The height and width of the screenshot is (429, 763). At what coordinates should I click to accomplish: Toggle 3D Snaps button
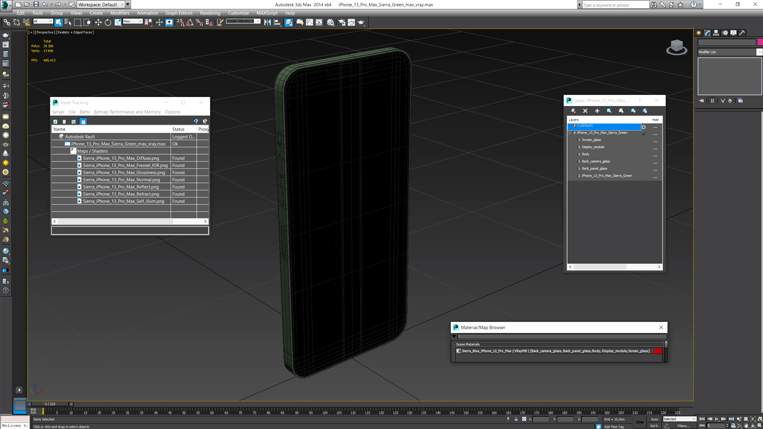click(180, 22)
